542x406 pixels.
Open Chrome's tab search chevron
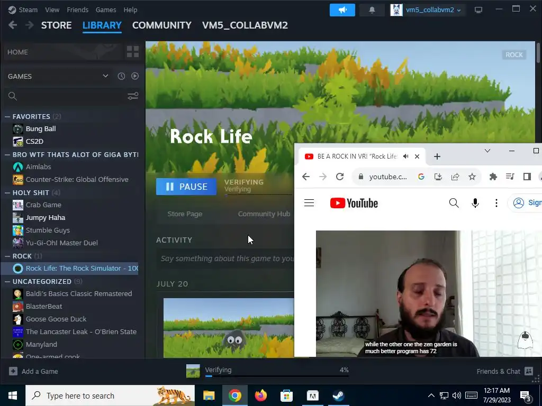pyautogui.click(x=487, y=151)
